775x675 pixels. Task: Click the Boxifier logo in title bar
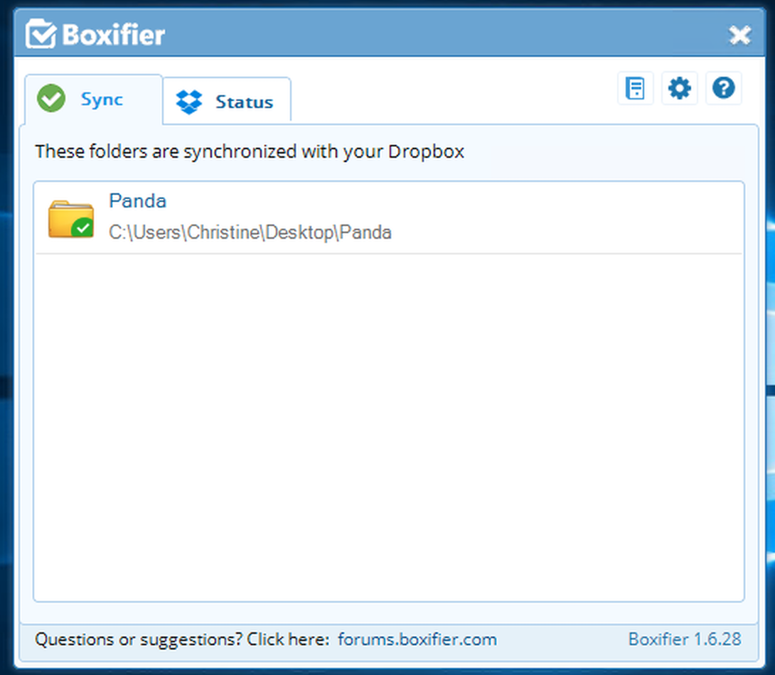pyautogui.click(x=95, y=34)
